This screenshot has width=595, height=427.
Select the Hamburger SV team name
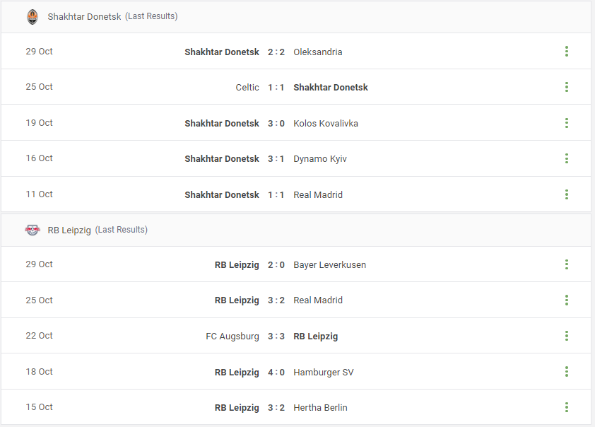coord(324,373)
